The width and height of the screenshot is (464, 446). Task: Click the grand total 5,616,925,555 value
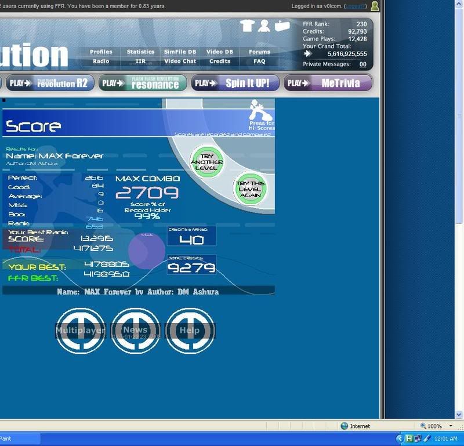[347, 54]
